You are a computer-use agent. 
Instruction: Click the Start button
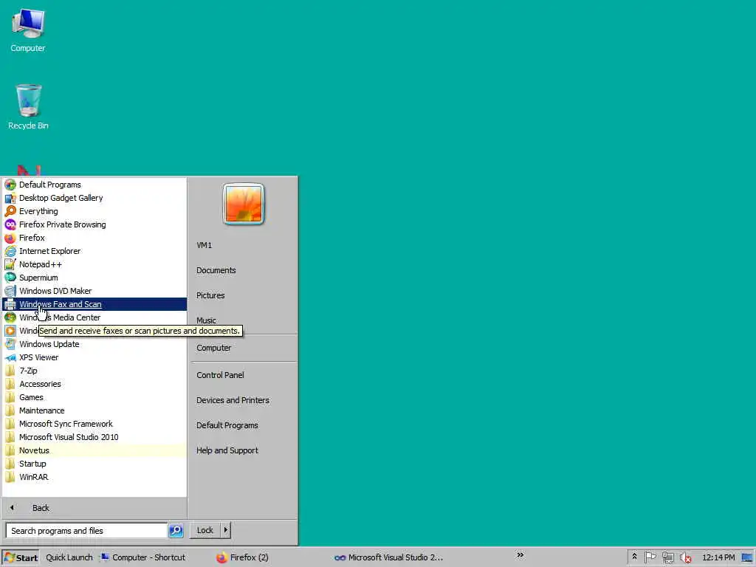click(20, 558)
